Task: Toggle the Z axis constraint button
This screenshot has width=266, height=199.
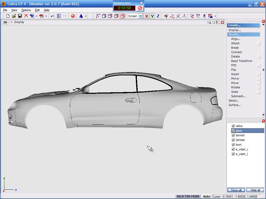Action: [158, 16]
